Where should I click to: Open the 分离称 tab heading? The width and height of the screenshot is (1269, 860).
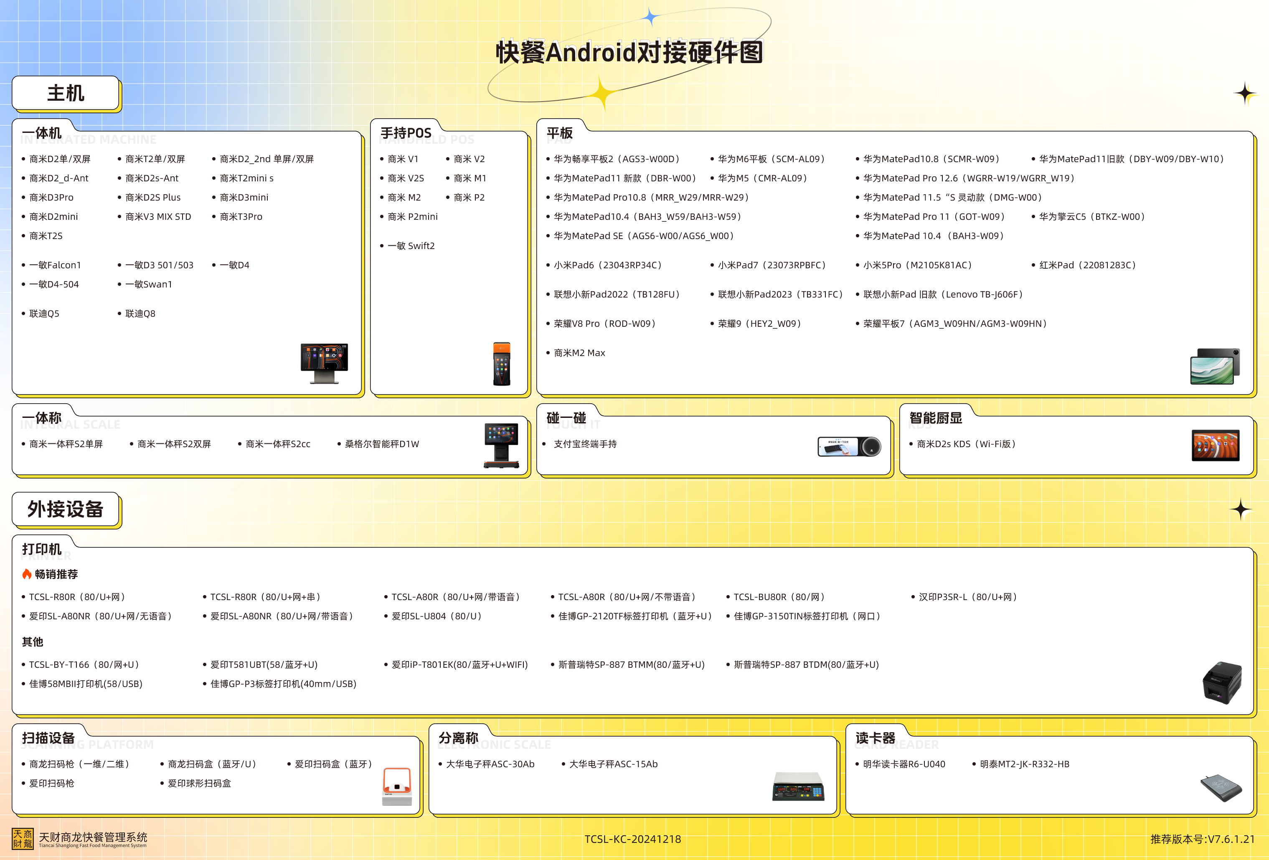pyautogui.click(x=458, y=738)
